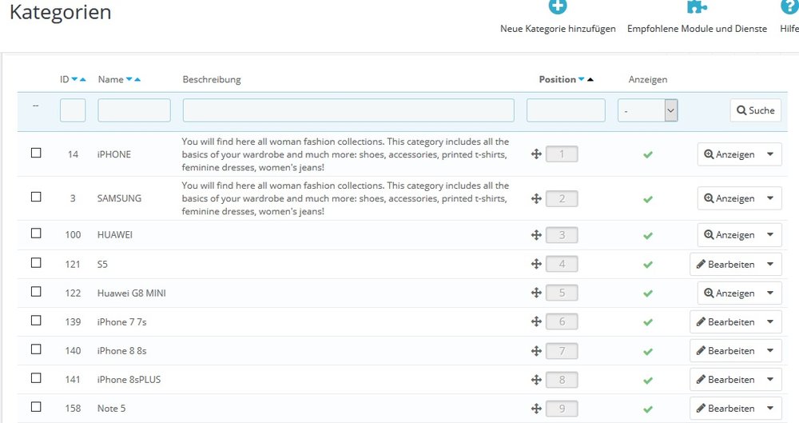
Task: Toggle enabled checkmark for SAMSUNG category
Action: pyautogui.click(x=648, y=199)
